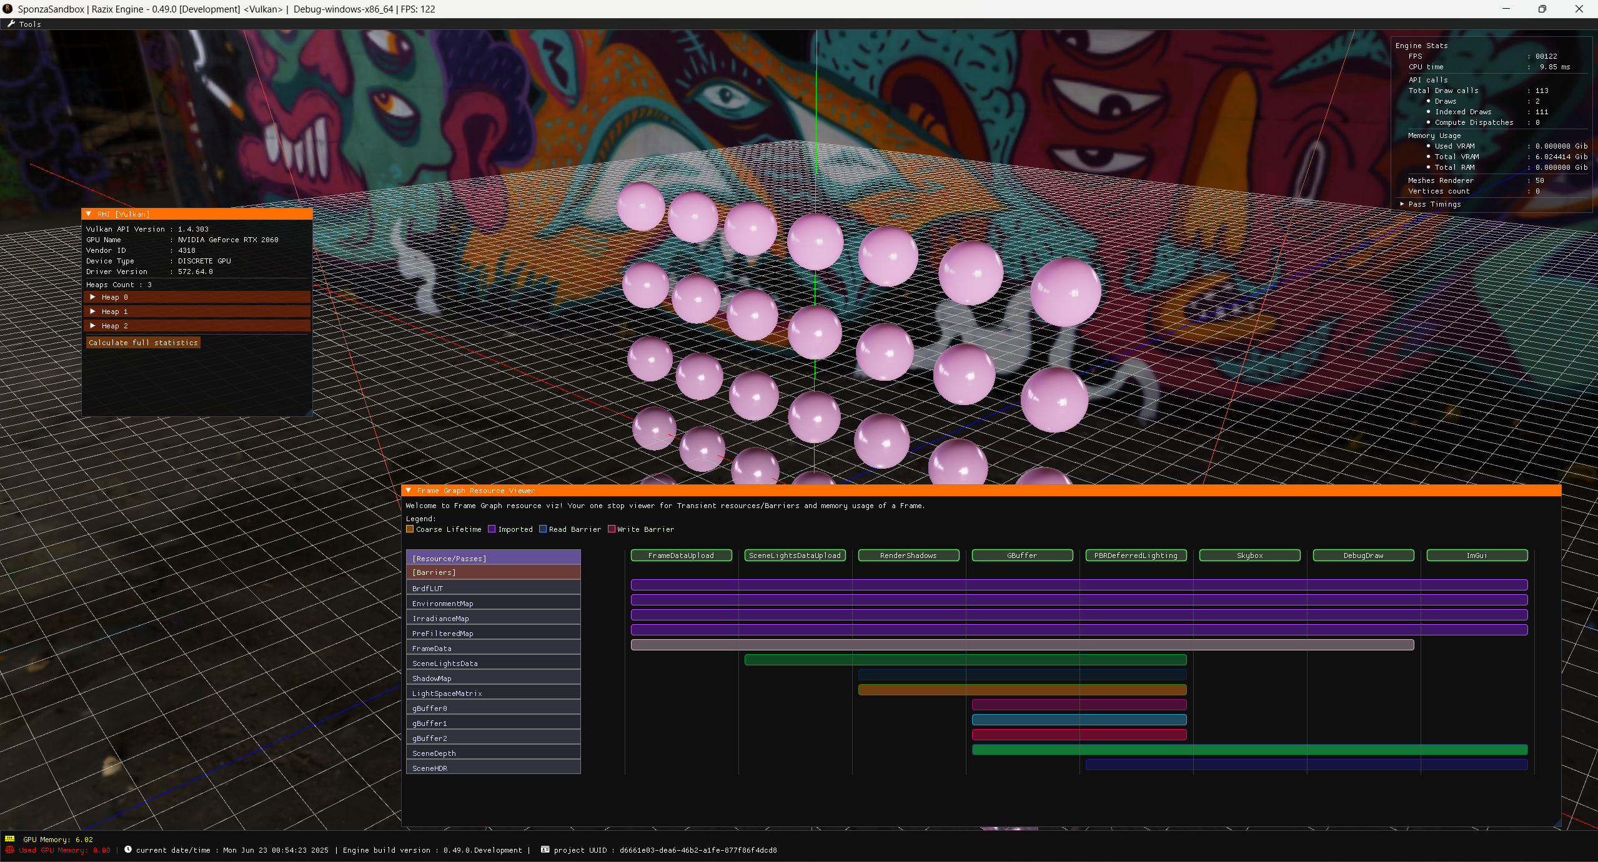Select the DebugDraw pass
Screen dimensions: 1598x862
[x=1364, y=556]
